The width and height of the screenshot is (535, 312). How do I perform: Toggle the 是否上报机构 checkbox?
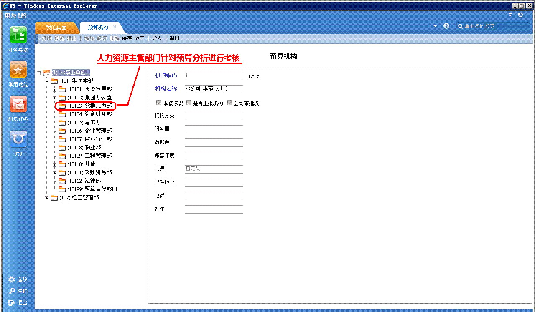click(189, 103)
